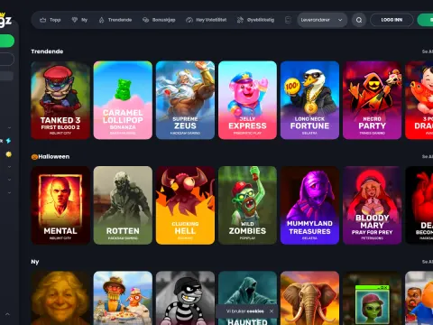This screenshot has height=325, width=433.
Task: Open the scarecrow farm game card
Action: 123,298
